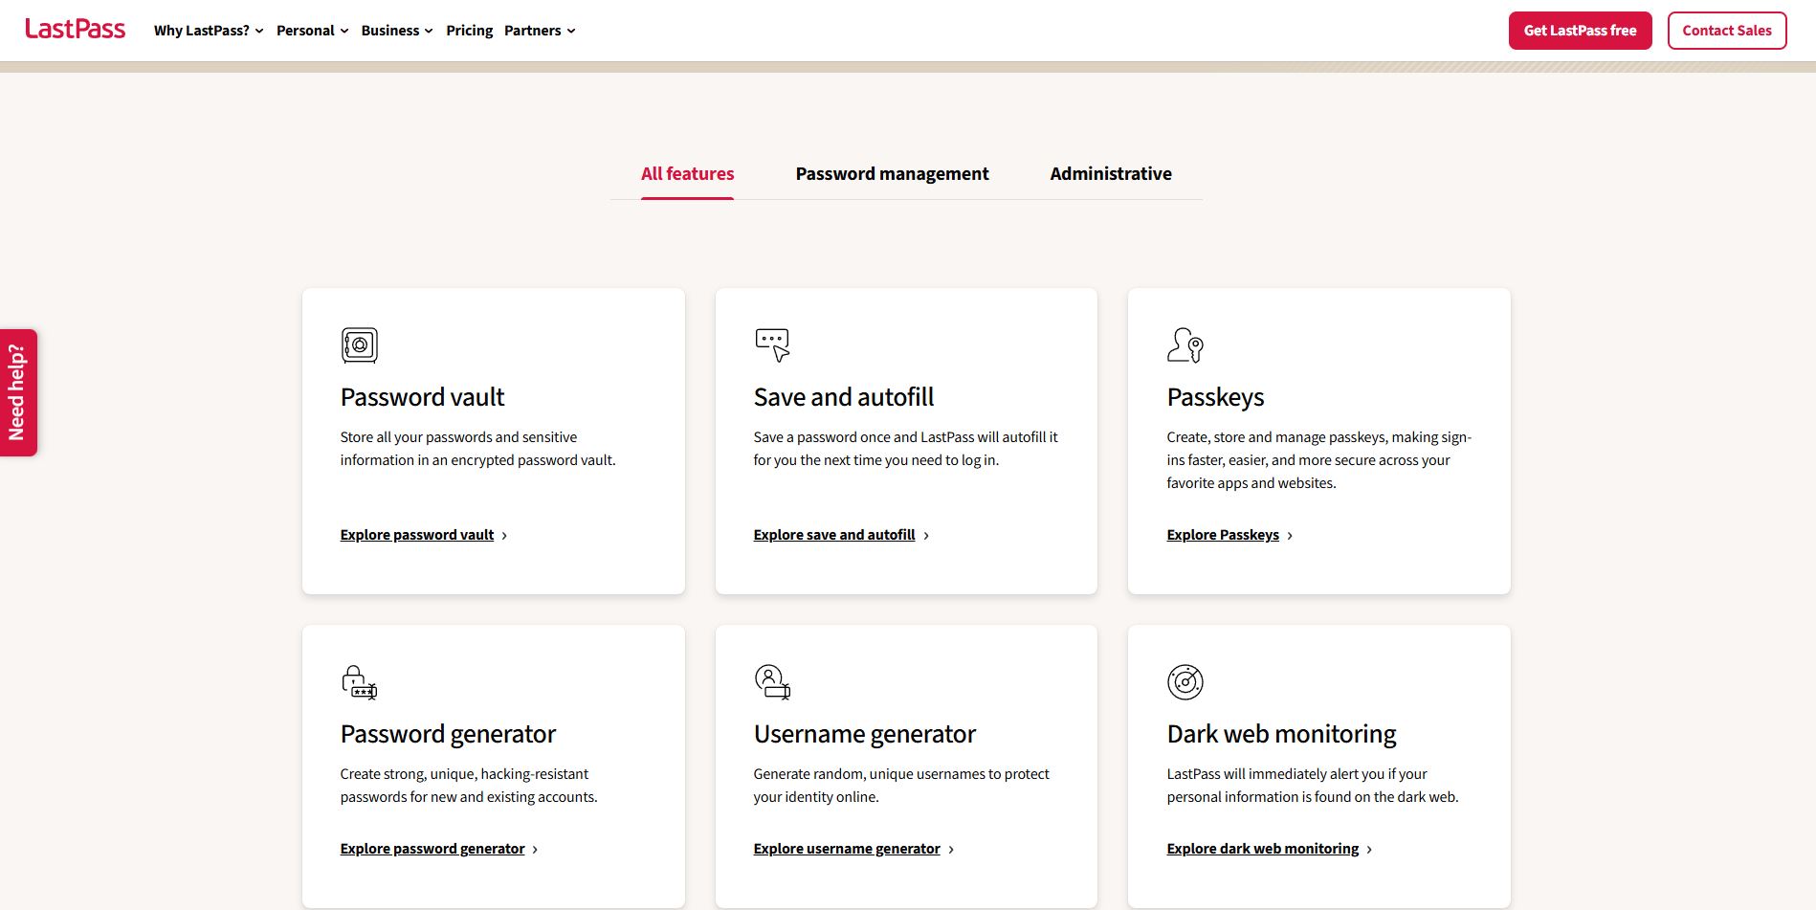Screen dimensions: 1816x910
Task: Expand the Why LastPass? menu
Action: coord(209,31)
